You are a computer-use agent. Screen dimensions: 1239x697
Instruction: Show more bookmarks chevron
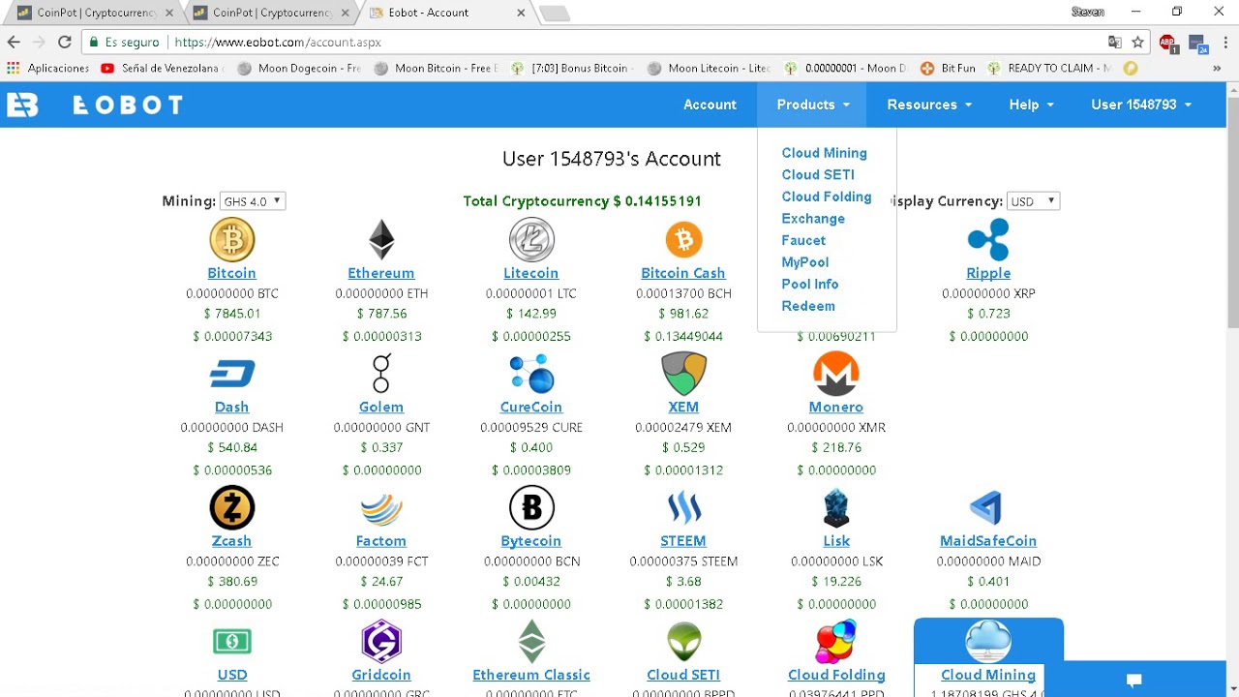pyautogui.click(x=1217, y=69)
